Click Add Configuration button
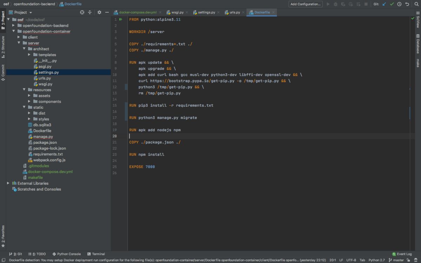The width and height of the screenshot is (421, 263). coord(305,4)
